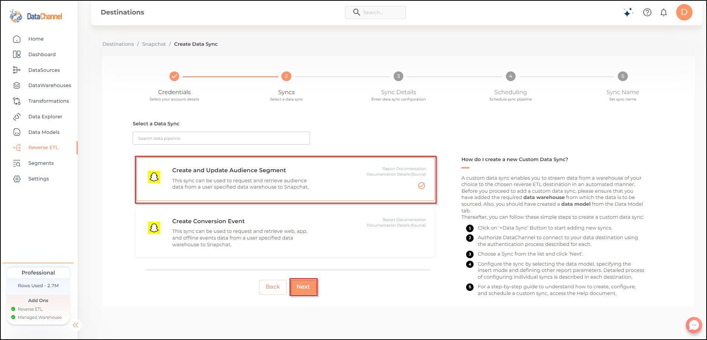Click the Create Data Sync breadcrumb text

(196, 44)
